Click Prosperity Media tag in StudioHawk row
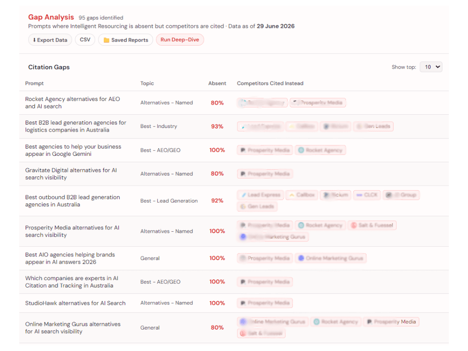This screenshot has height=351, width=468. [265, 303]
